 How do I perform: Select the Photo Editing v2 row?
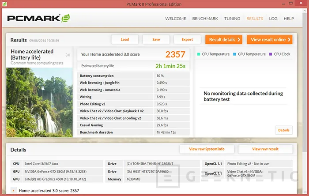coord(133,104)
